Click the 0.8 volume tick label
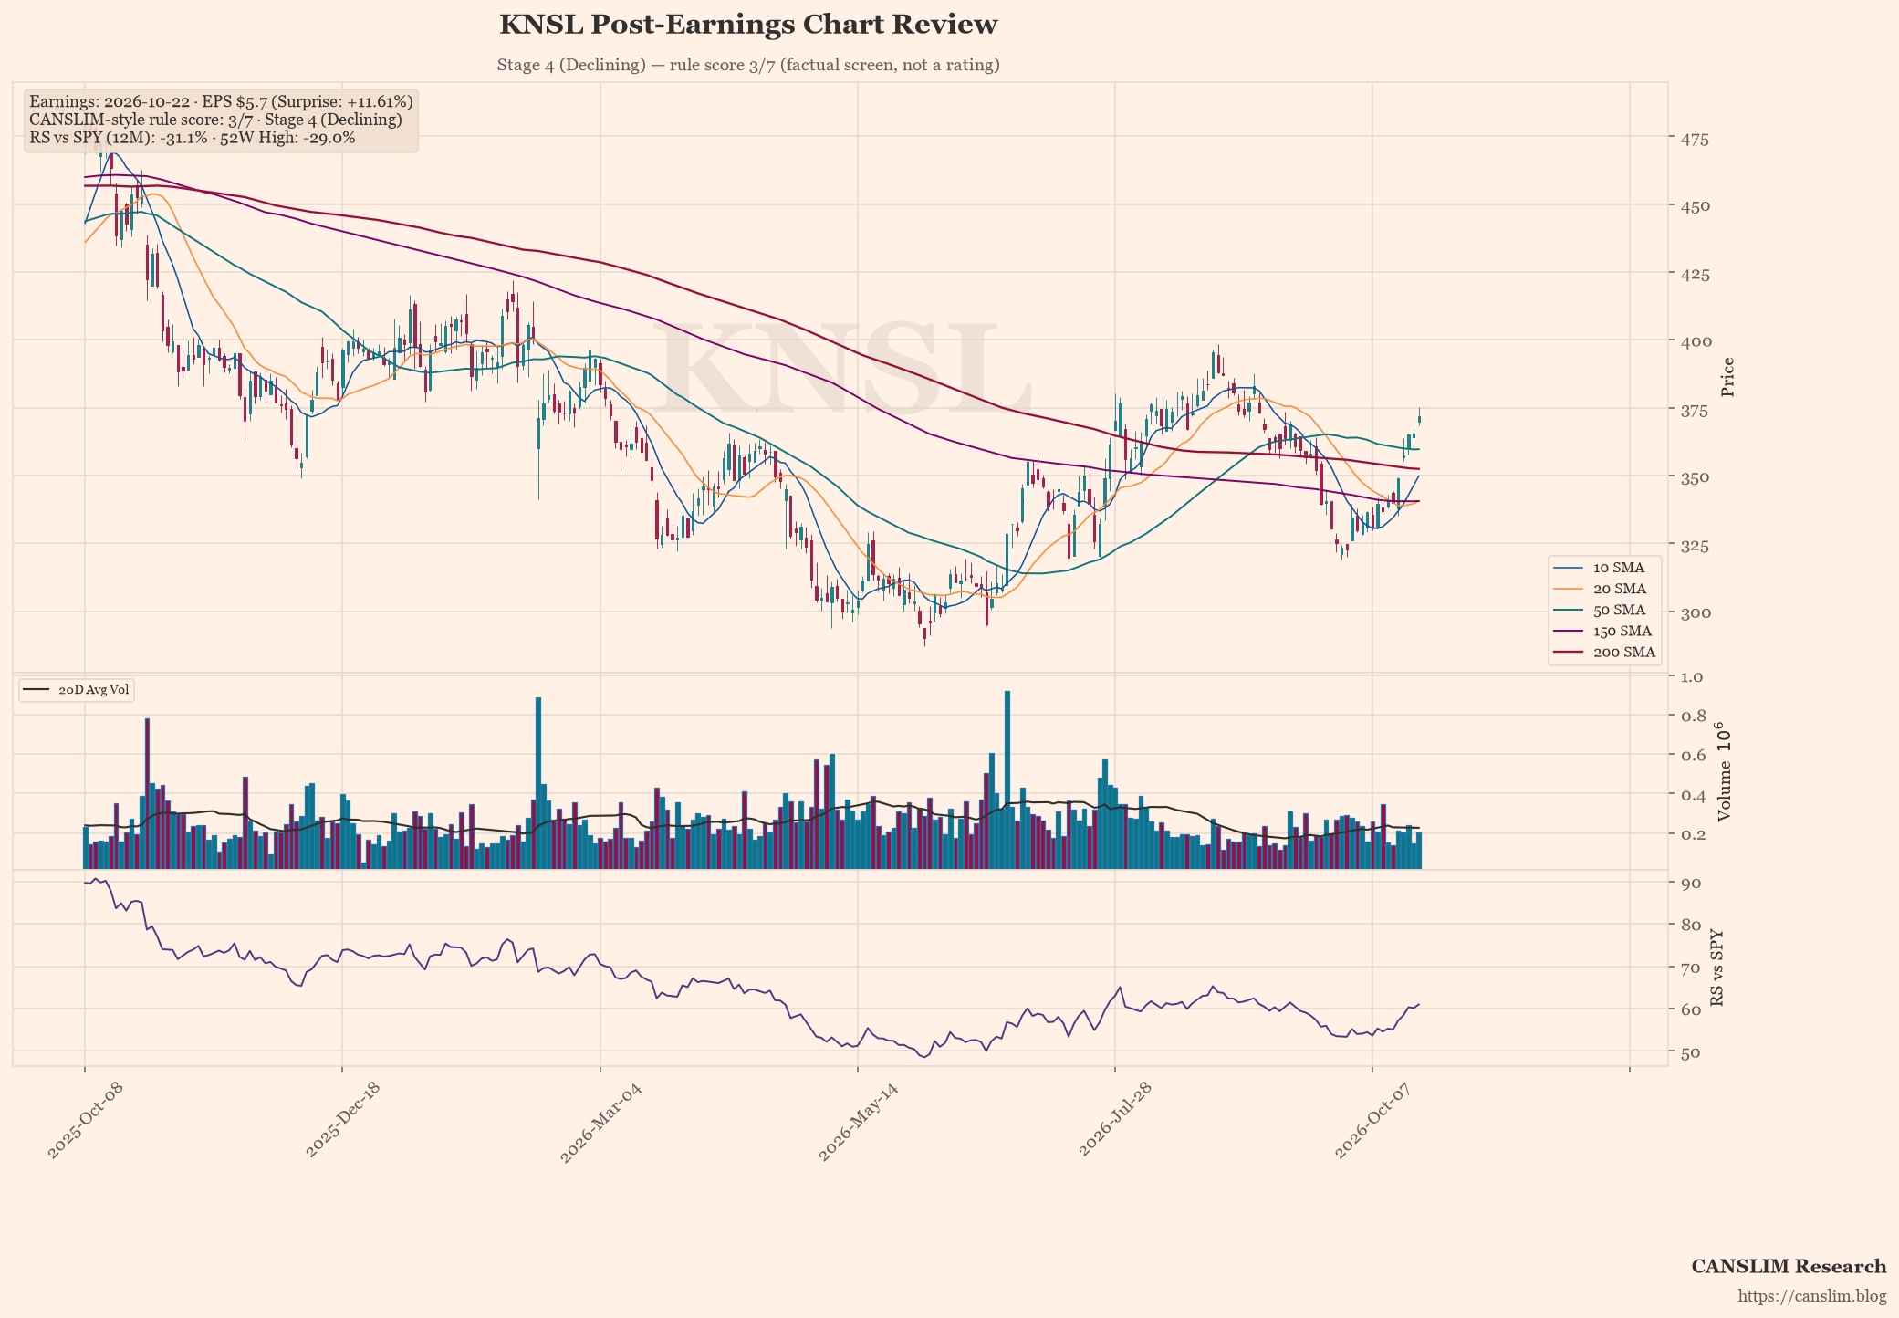Screen dimensions: 1899x1318 click(1693, 716)
